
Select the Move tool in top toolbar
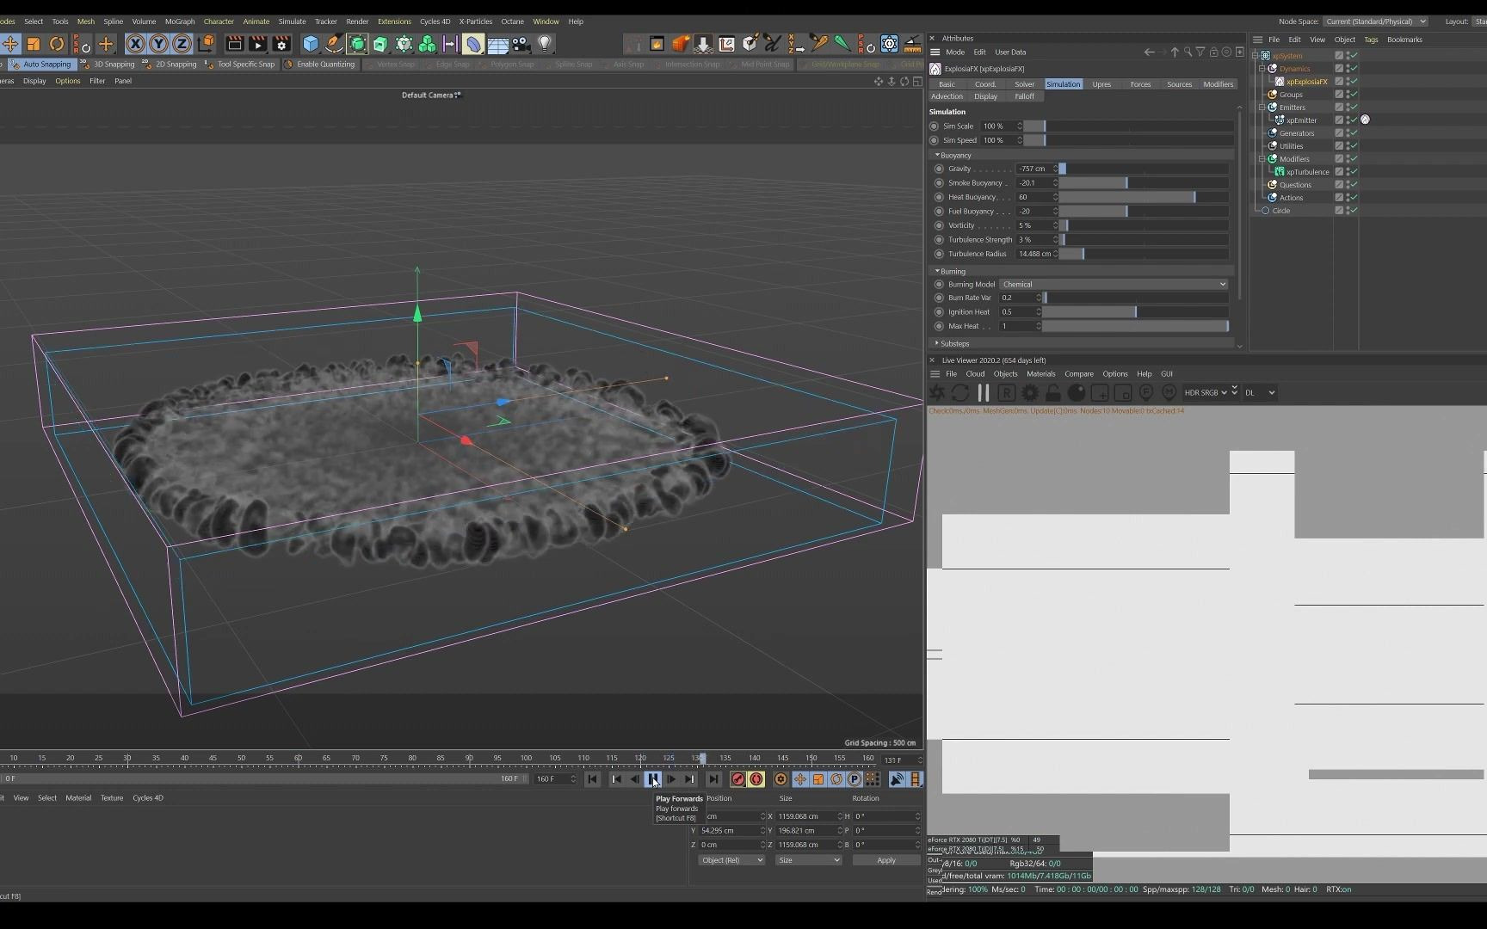(x=10, y=44)
